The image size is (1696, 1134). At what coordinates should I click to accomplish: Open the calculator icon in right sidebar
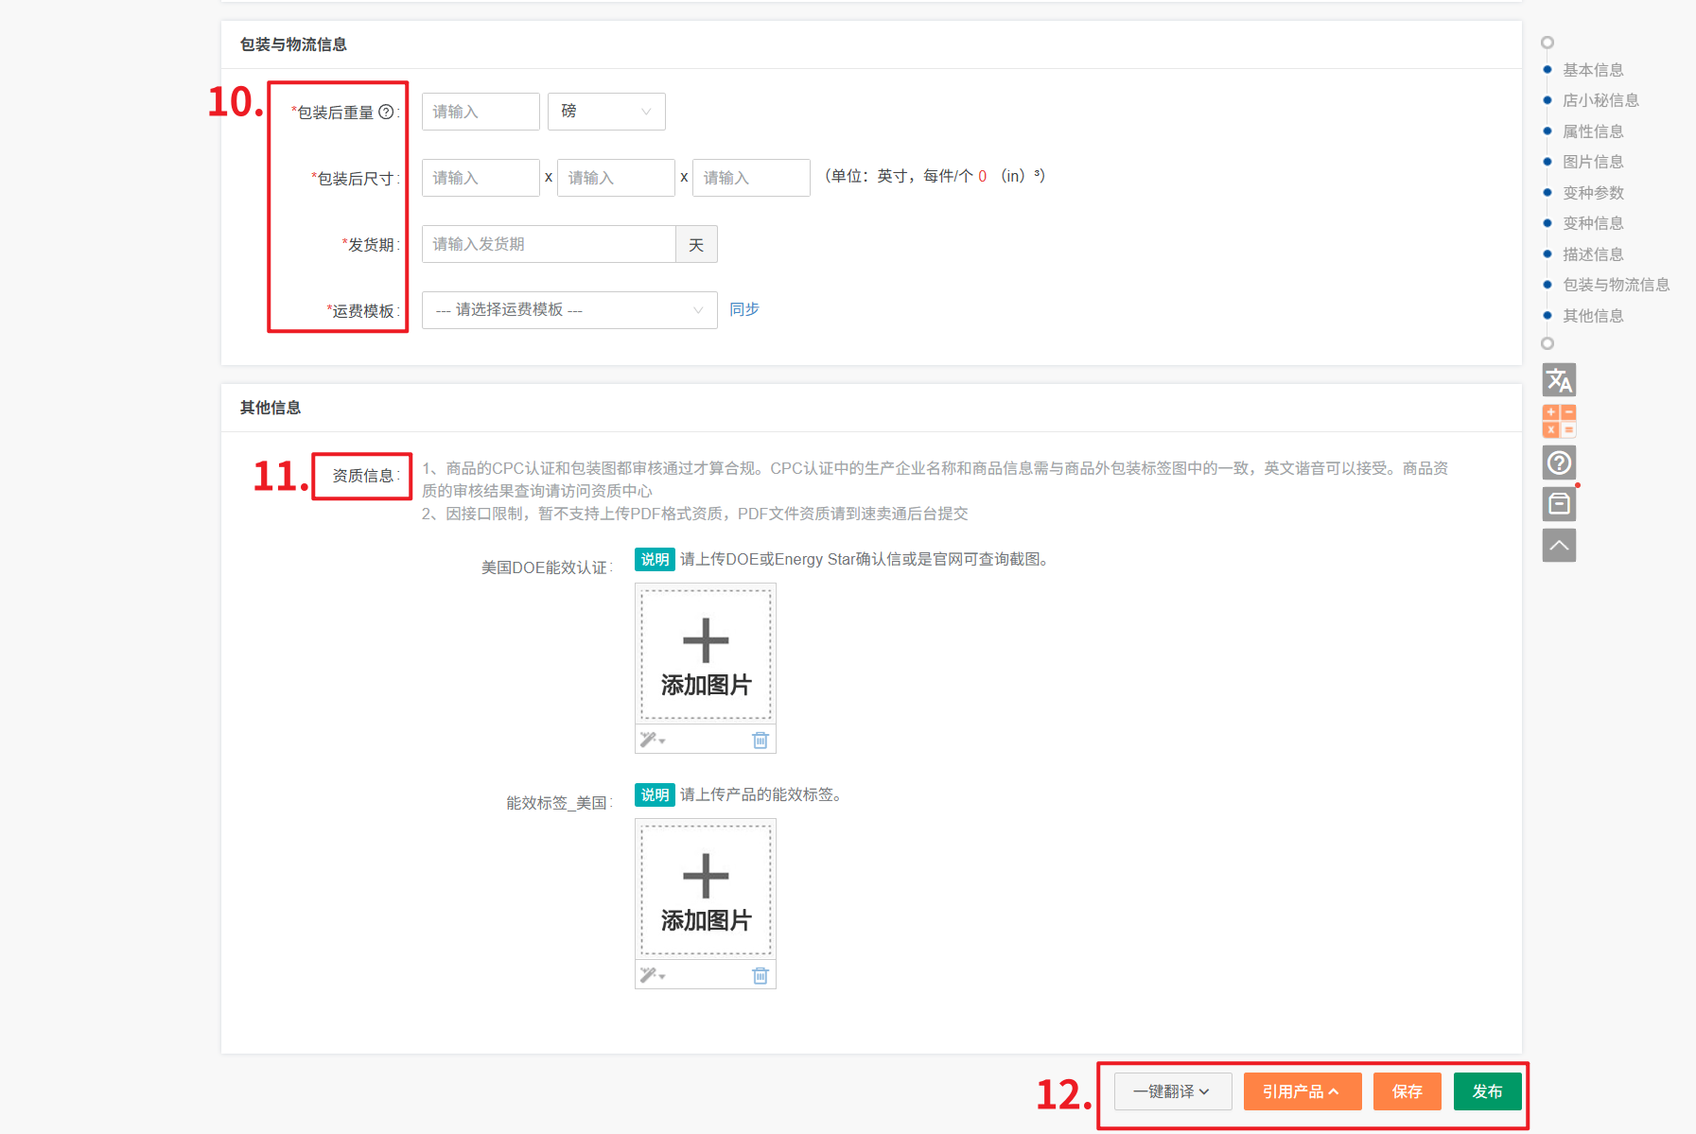1559,421
